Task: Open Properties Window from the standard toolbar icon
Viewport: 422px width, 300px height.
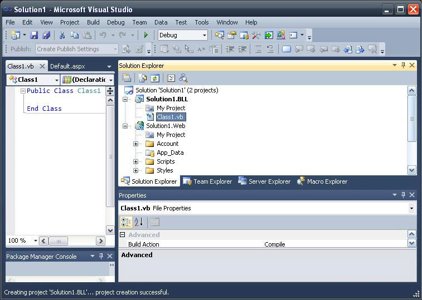Action: pyautogui.click(x=231, y=35)
